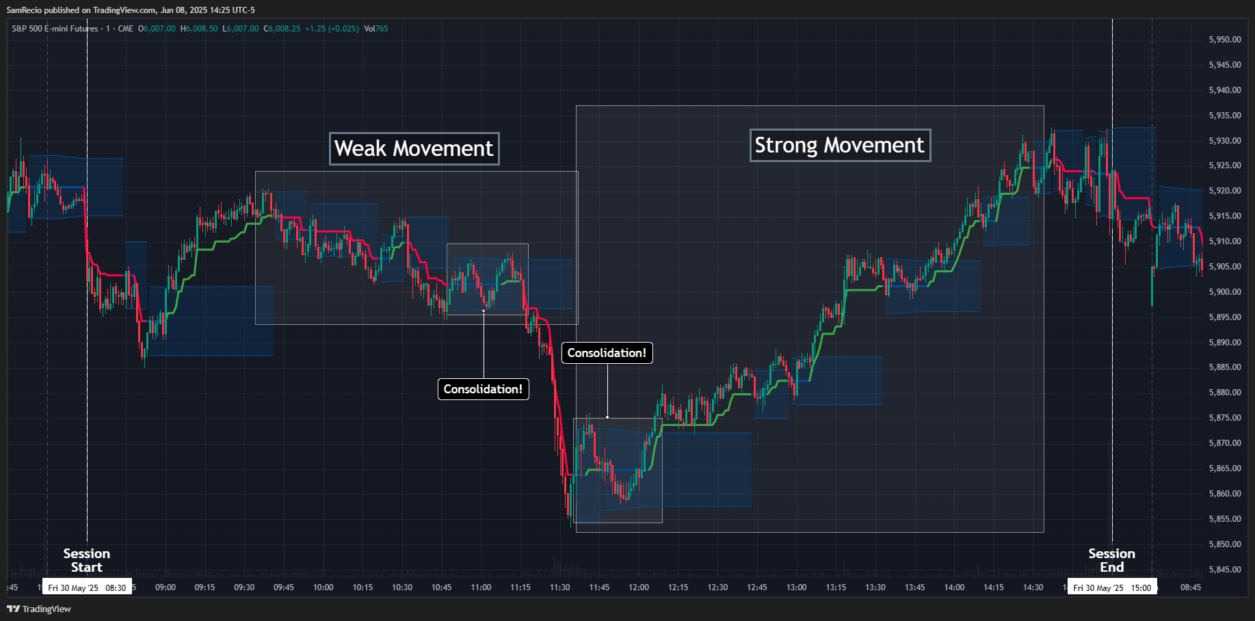Click the 09:15 time axis label
Image resolution: width=1255 pixels, height=621 pixels.
204,587
